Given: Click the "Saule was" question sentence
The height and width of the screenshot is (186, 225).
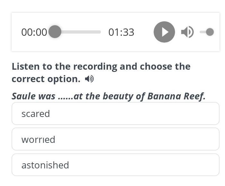Looking at the screenshot, I should [108, 96].
